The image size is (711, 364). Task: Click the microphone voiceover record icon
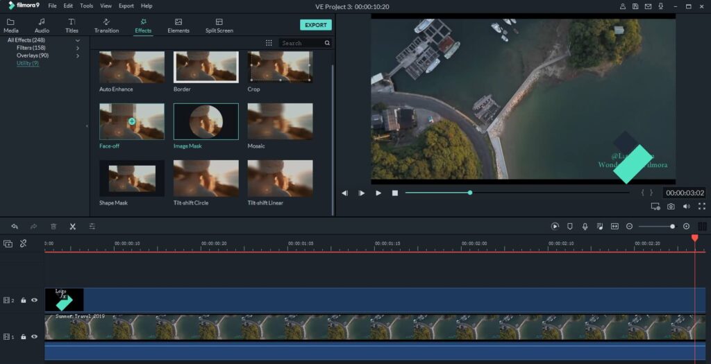585,227
